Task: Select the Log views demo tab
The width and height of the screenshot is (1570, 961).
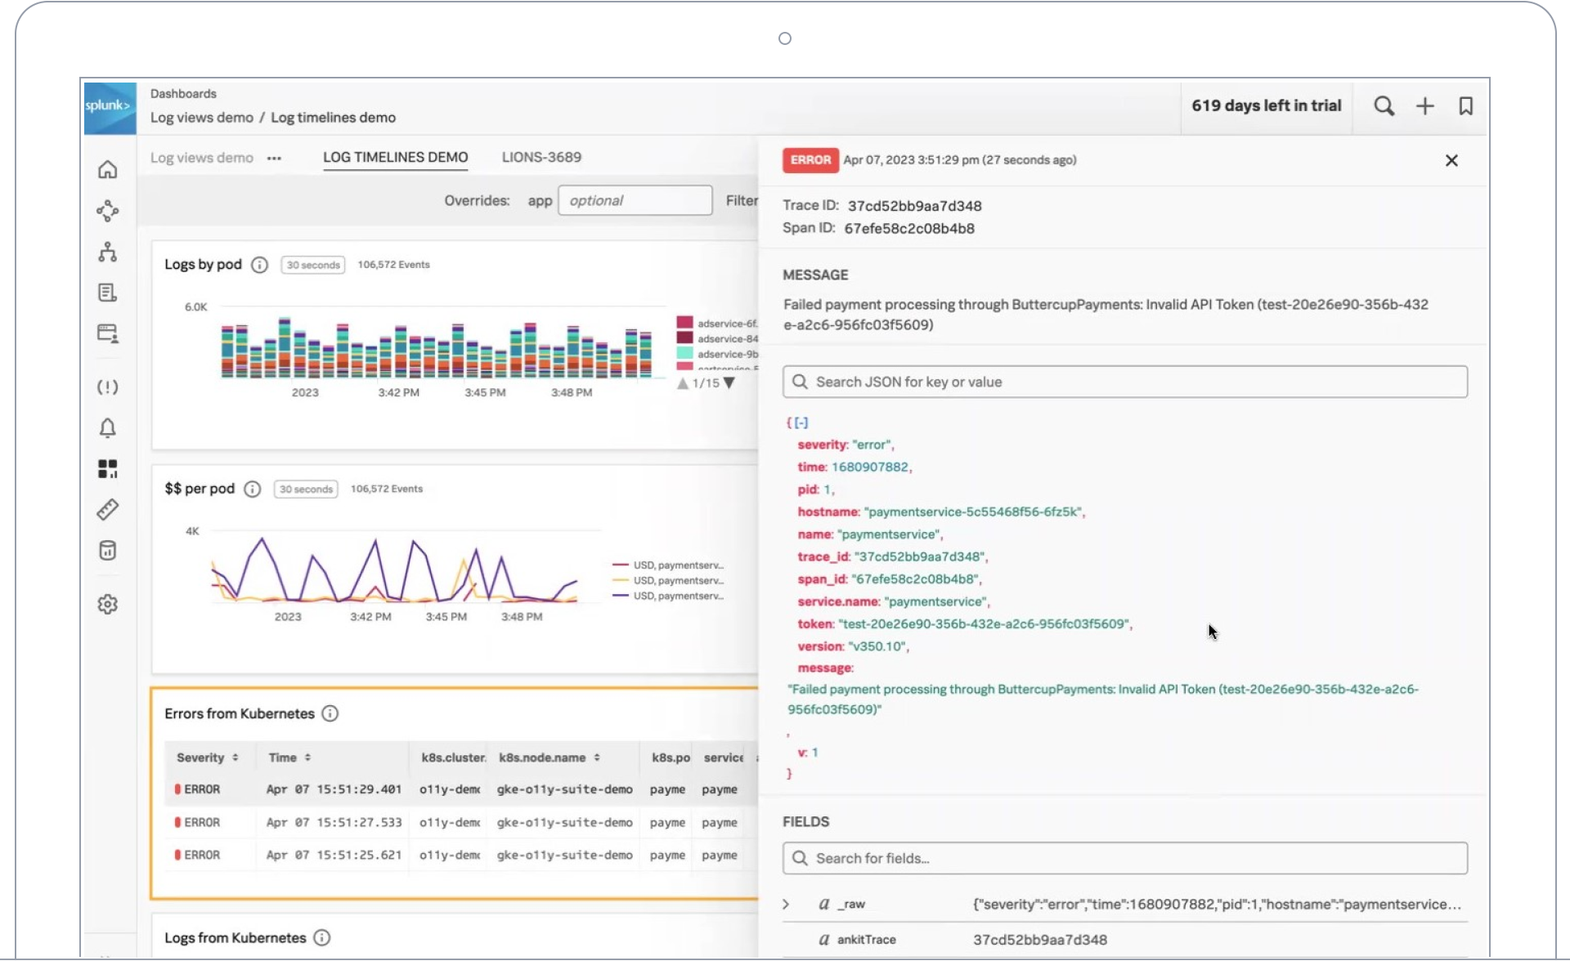Action: [201, 157]
